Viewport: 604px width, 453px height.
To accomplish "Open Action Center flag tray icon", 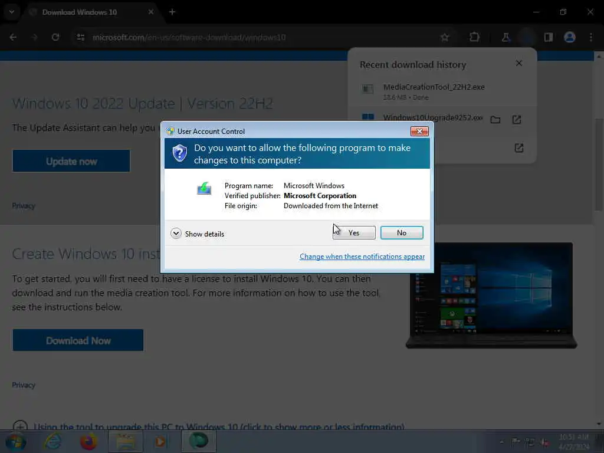I will pos(516,442).
